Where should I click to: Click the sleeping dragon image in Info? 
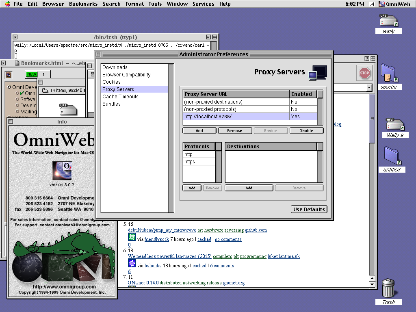pos(64,246)
